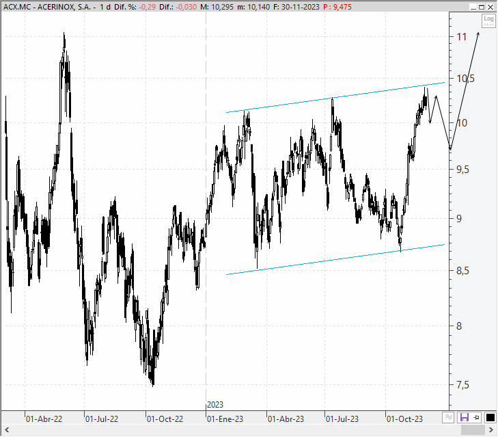Open the black color swatch

[x=490, y=417]
